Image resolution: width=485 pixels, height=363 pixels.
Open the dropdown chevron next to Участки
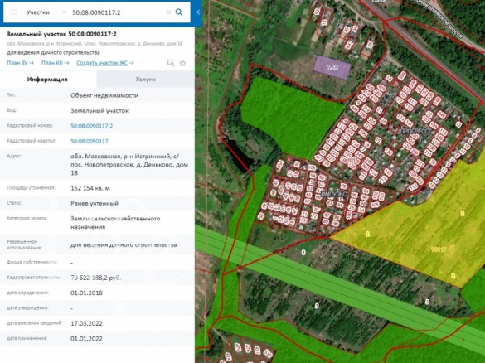tap(65, 12)
